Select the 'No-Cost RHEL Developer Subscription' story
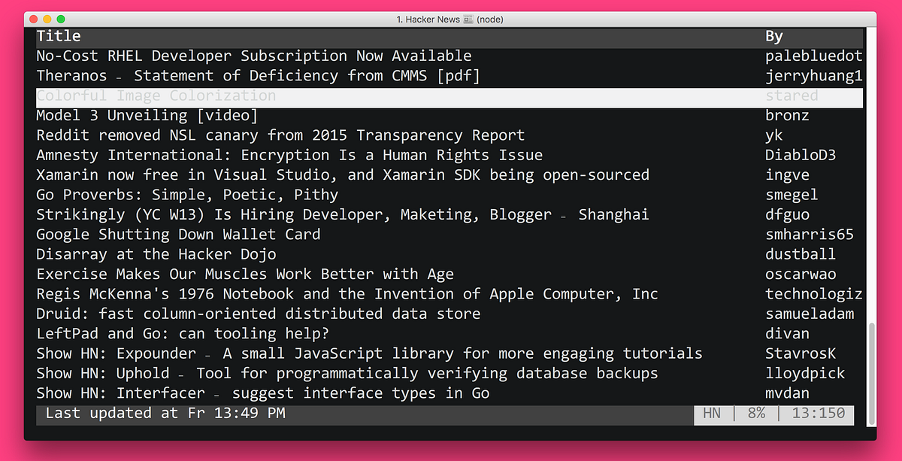Image resolution: width=902 pixels, height=461 pixels. (x=254, y=56)
